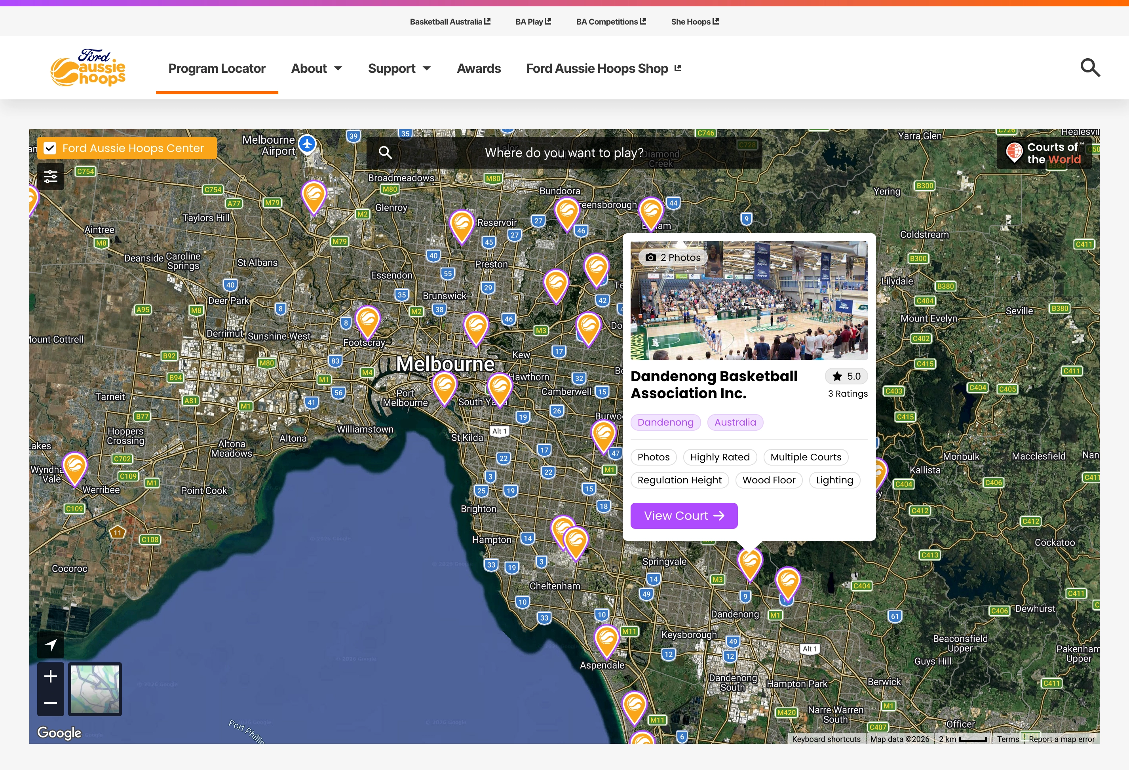
Task: Click the Report a map error link
Action: coord(1061,739)
